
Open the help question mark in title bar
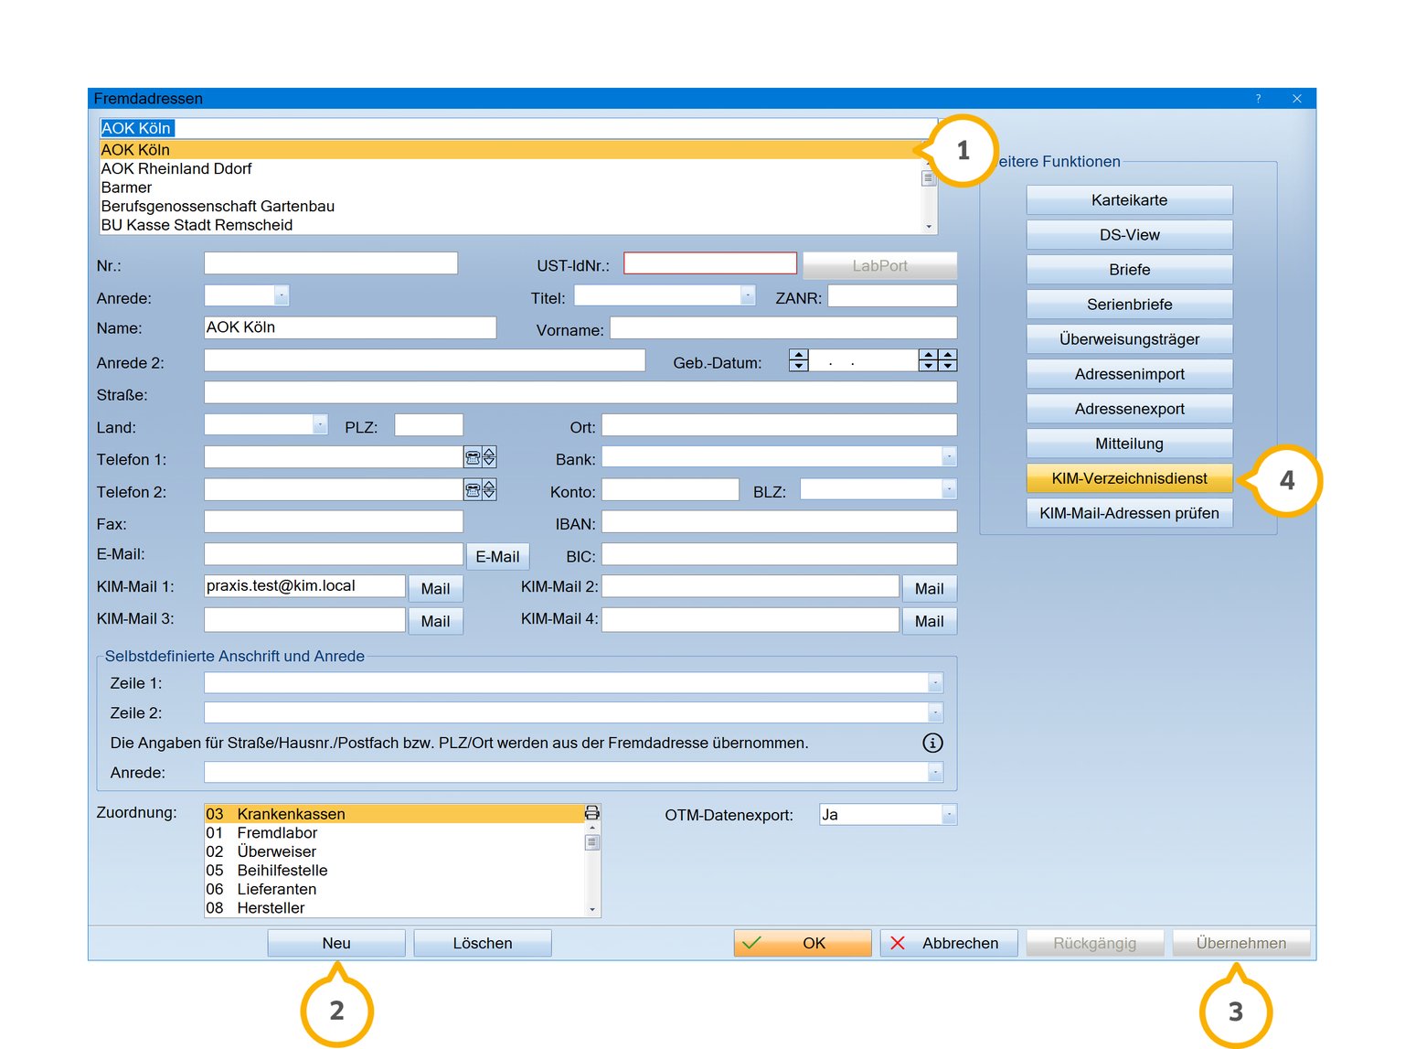tap(1258, 99)
